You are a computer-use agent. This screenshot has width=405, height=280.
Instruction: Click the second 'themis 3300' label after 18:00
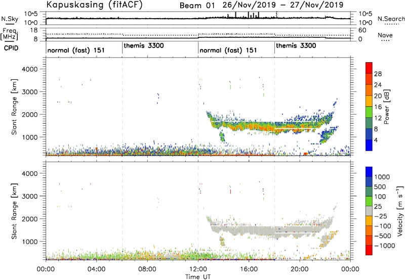click(296, 45)
